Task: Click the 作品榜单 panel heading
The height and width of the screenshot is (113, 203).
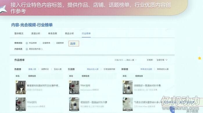Action: [19, 60]
